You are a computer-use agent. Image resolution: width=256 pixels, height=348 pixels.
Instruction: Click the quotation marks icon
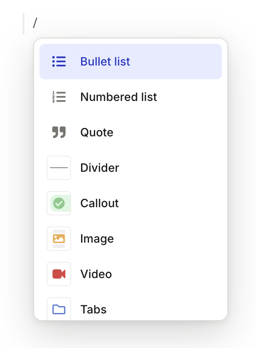59,132
